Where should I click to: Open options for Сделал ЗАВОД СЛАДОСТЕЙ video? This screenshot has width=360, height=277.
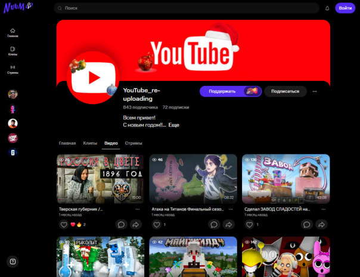[x=323, y=209]
